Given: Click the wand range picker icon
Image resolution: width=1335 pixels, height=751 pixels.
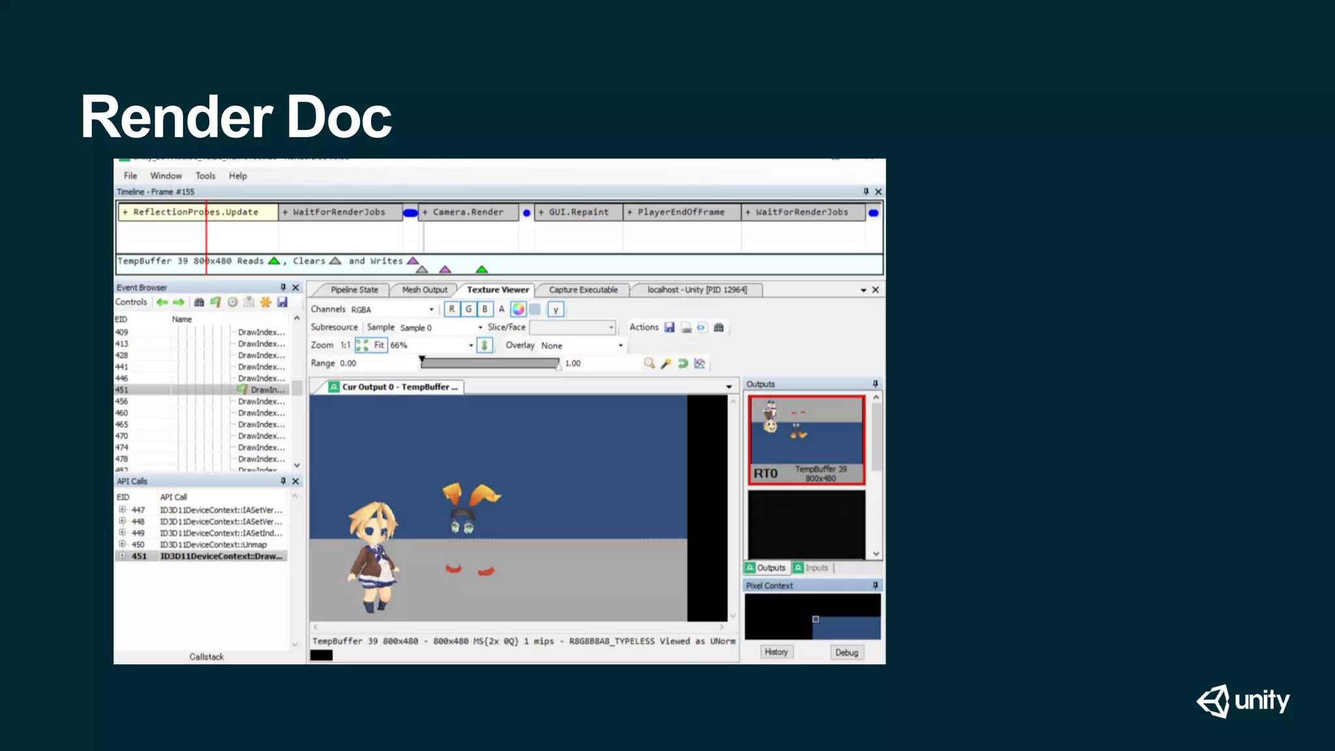Looking at the screenshot, I should 666,363.
